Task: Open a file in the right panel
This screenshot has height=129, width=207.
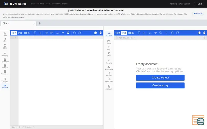Action: tap(109, 42)
